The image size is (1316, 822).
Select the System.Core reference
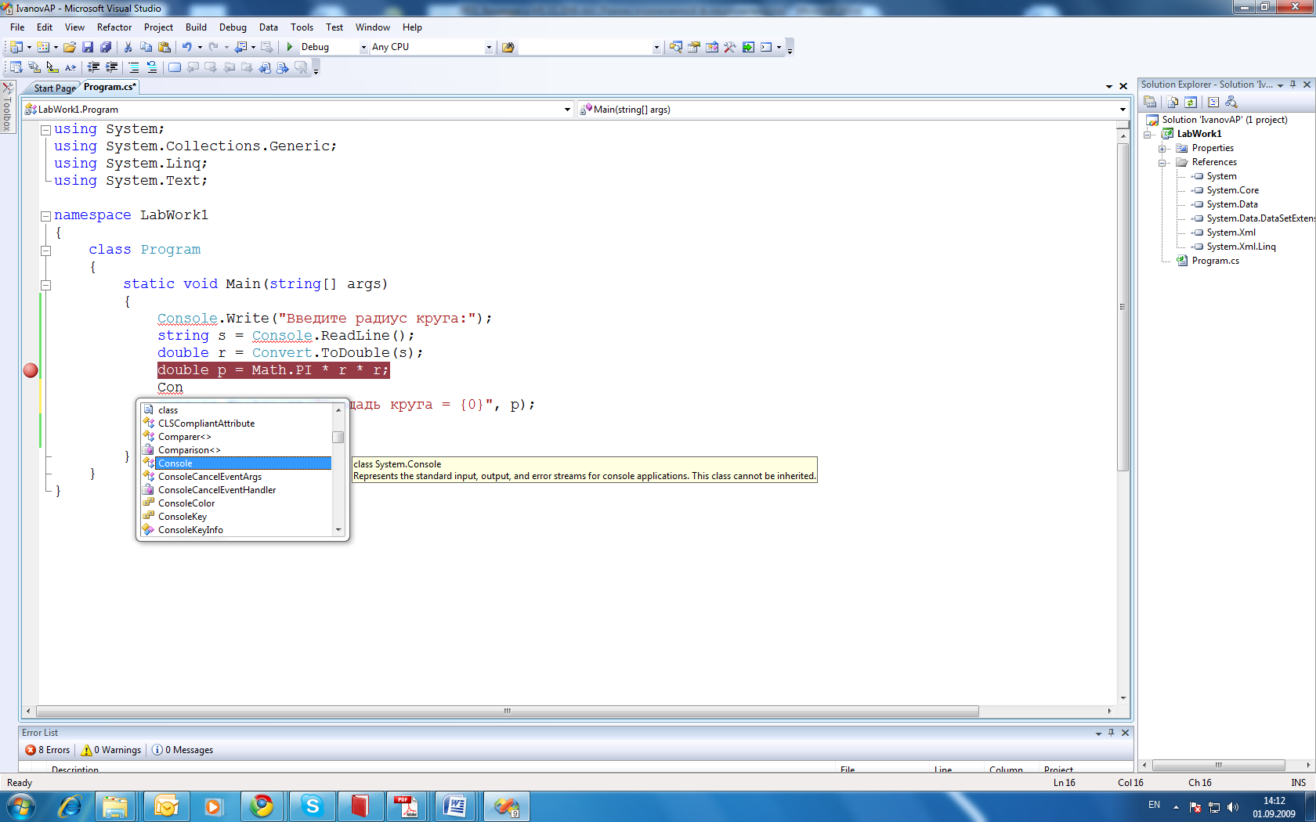[1232, 190]
